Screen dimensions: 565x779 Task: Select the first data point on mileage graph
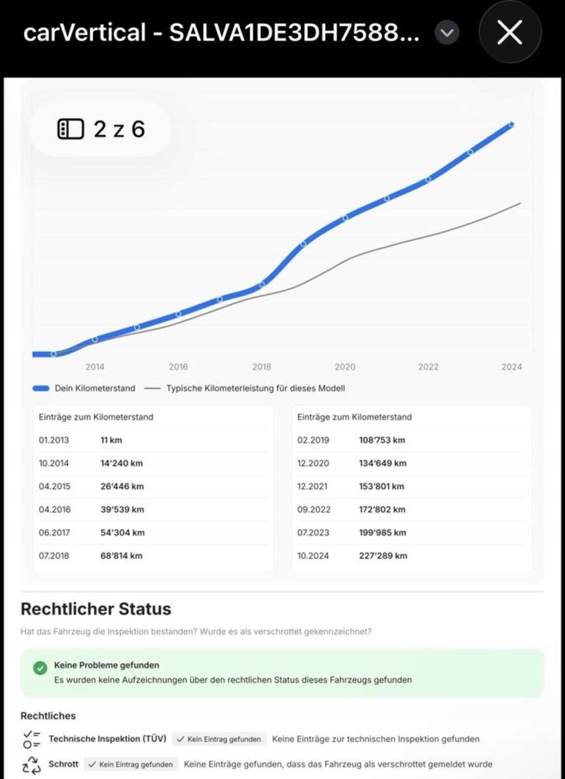54,354
